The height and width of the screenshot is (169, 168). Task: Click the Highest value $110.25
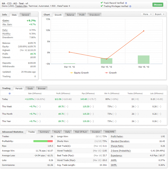(32, 50)
